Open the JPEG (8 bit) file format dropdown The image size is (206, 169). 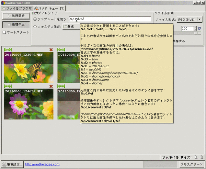click(189, 20)
